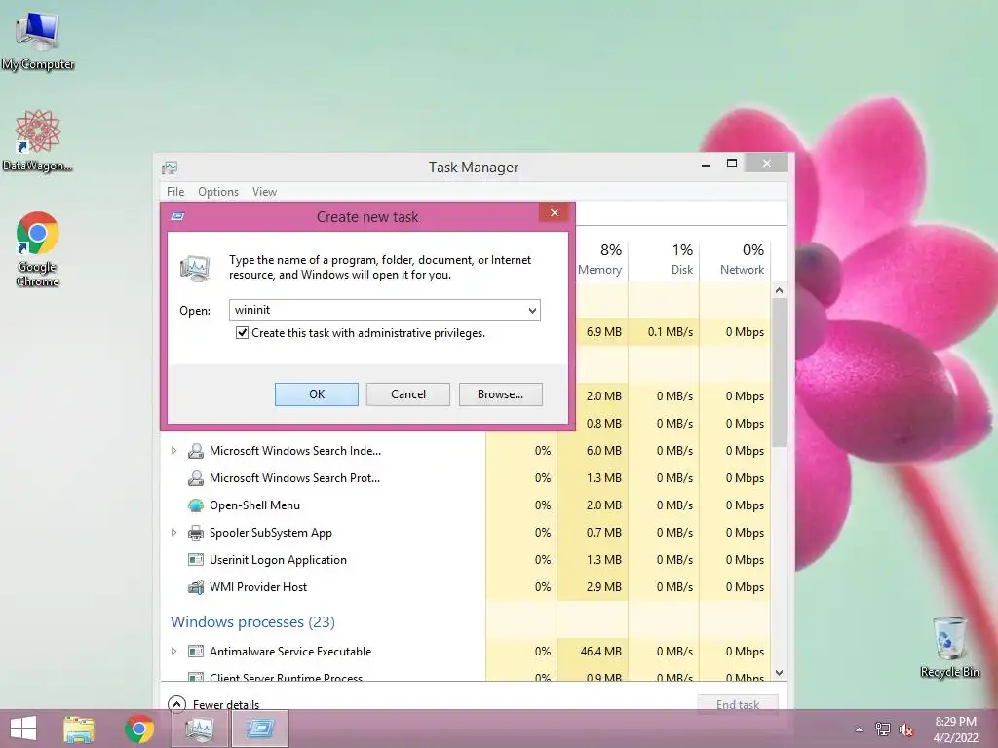Click the process list scroll up arrow

tap(779, 290)
